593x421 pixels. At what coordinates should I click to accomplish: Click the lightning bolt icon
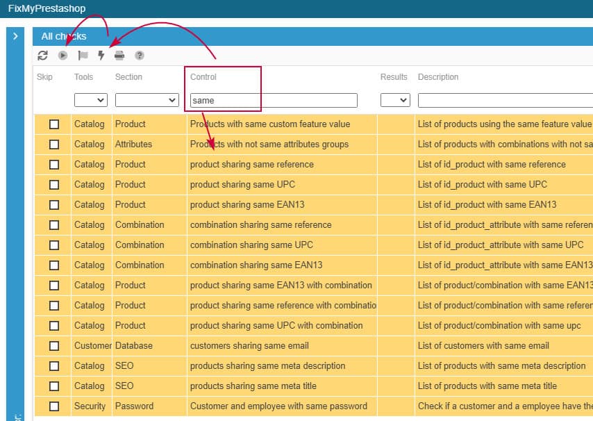(x=101, y=56)
